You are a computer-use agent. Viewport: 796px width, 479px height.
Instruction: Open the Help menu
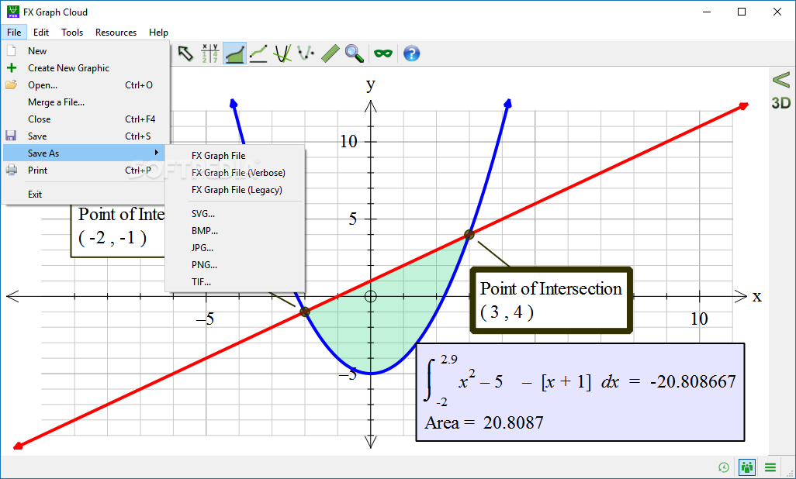158,33
